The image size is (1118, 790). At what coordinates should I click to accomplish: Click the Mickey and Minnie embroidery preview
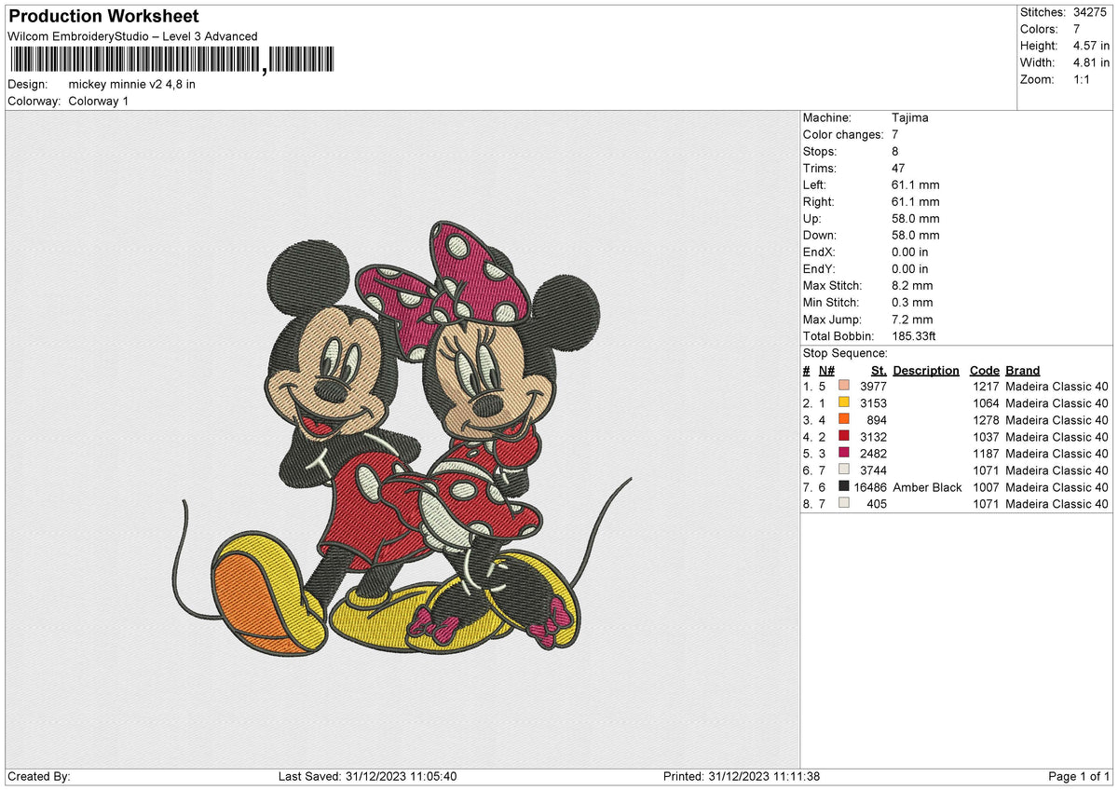pyautogui.click(x=403, y=438)
